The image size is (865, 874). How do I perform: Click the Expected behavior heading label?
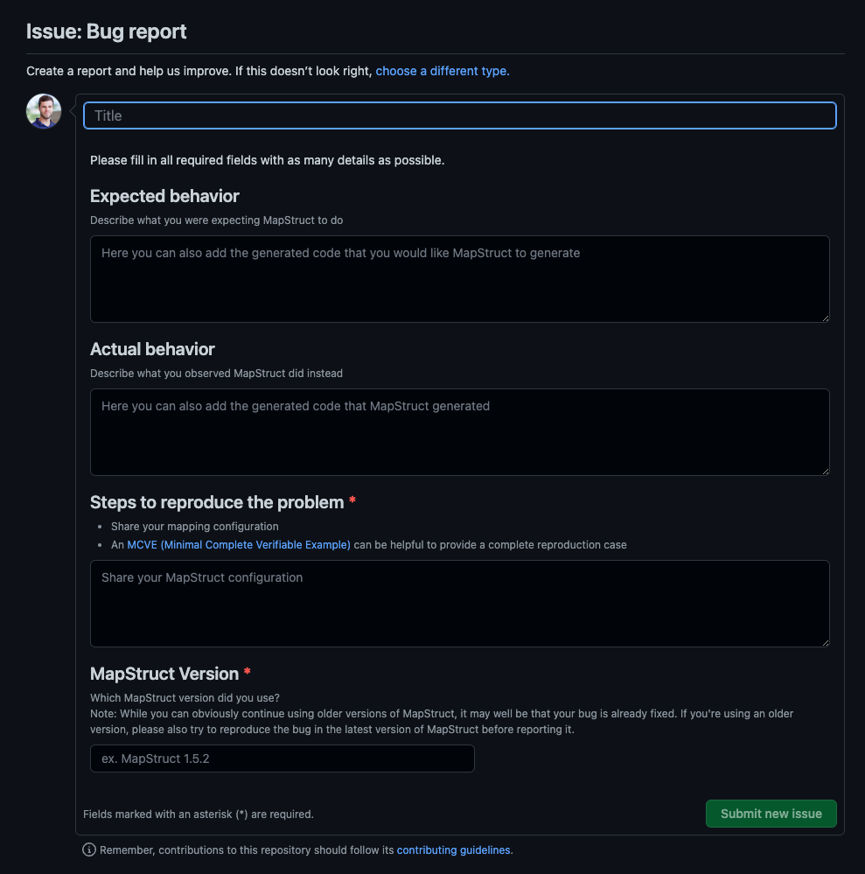click(x=164, y=196)
